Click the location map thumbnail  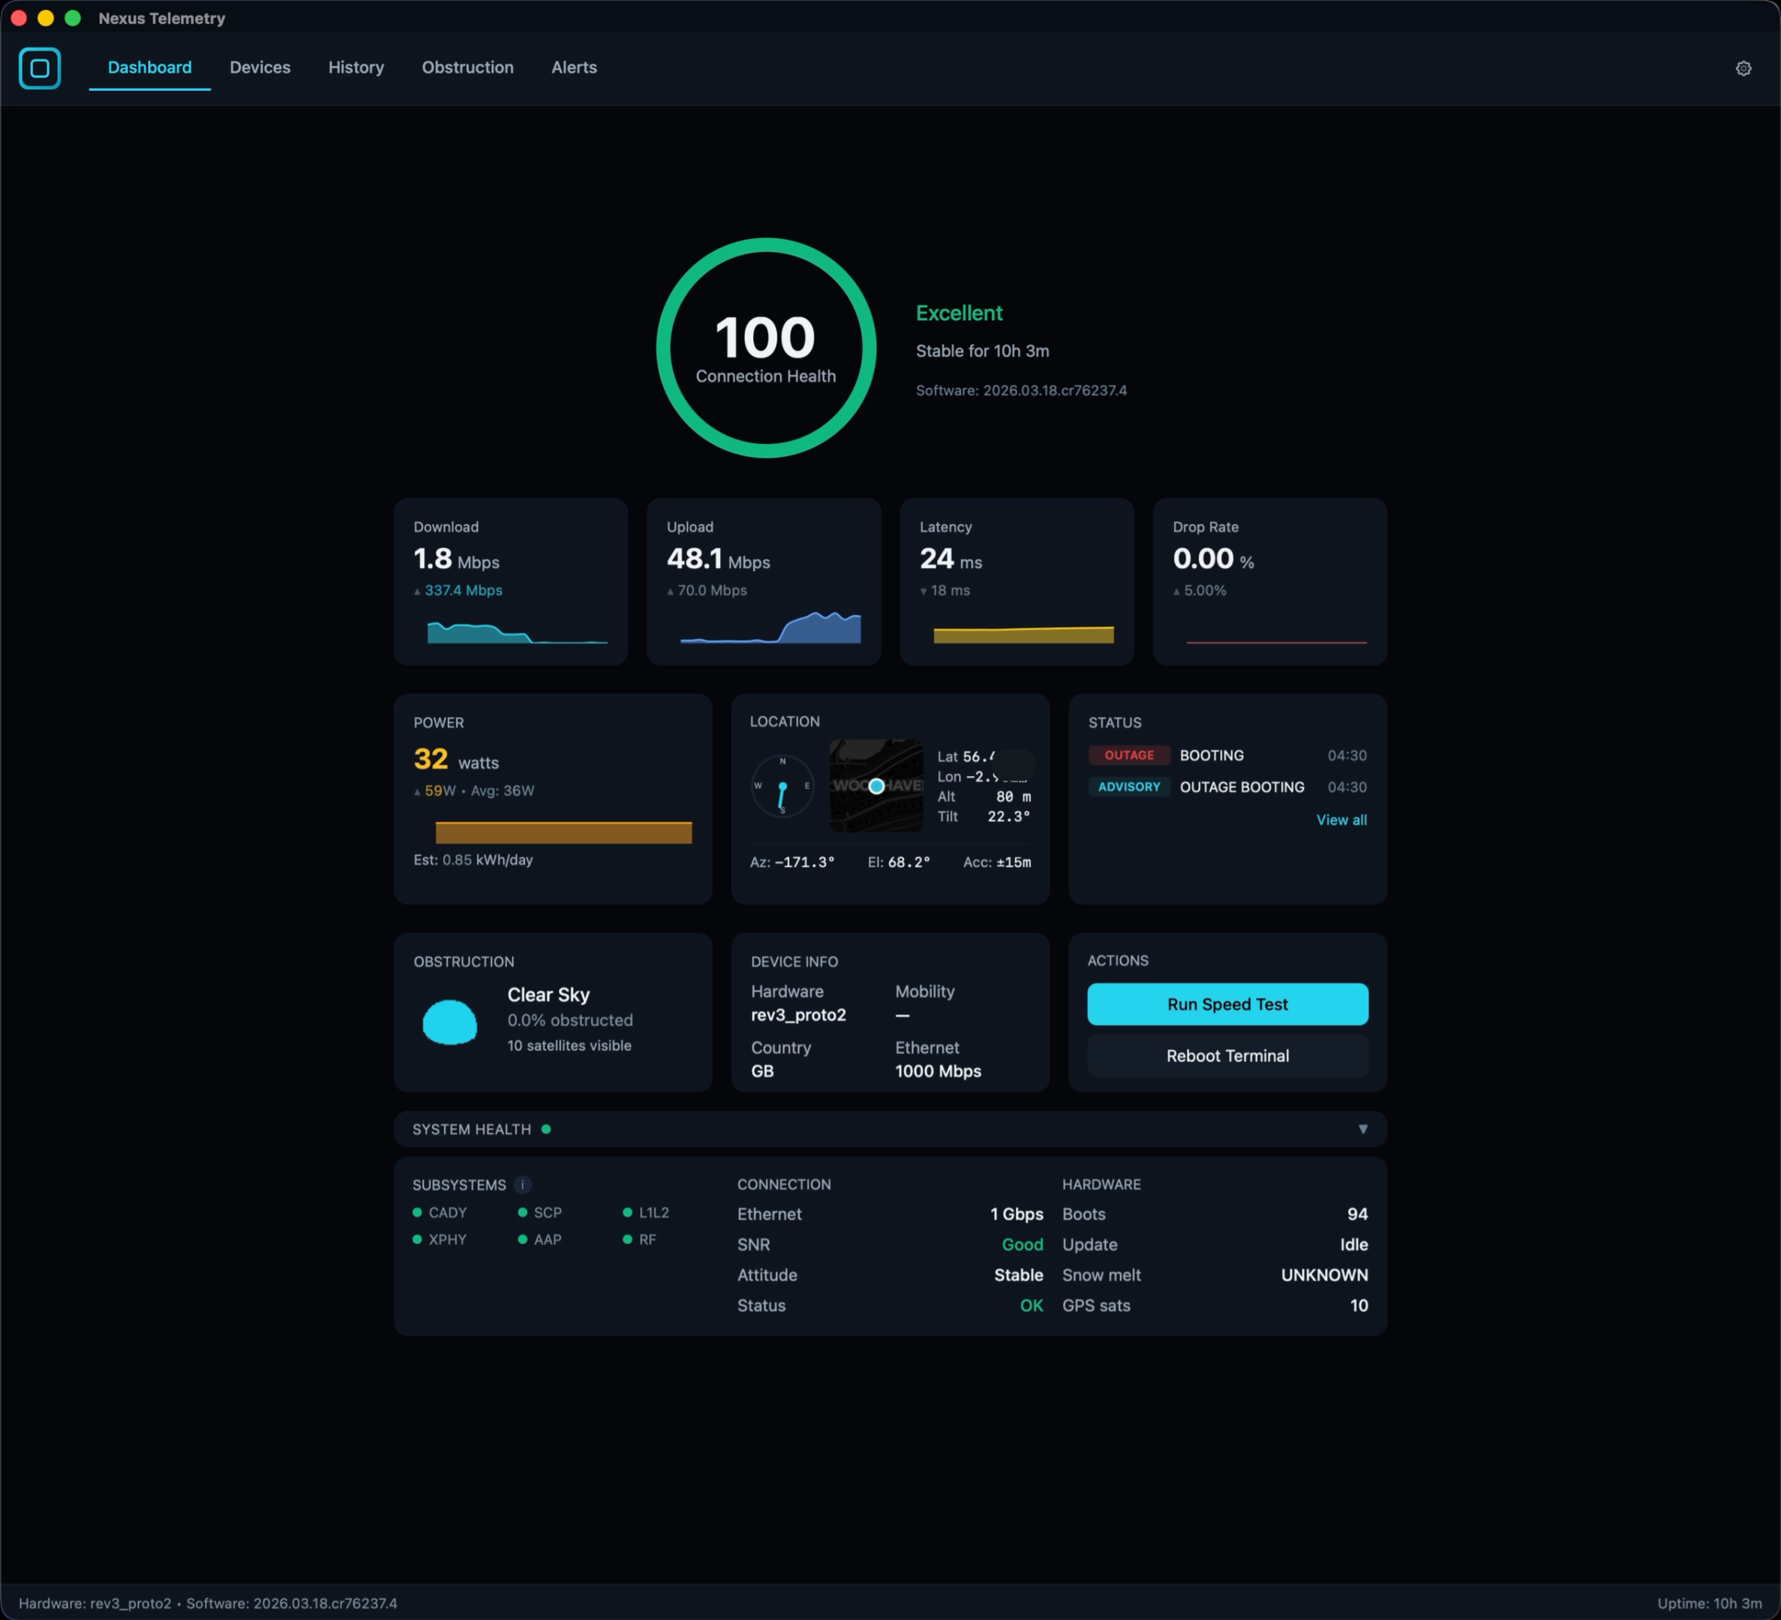pos(876,785)
